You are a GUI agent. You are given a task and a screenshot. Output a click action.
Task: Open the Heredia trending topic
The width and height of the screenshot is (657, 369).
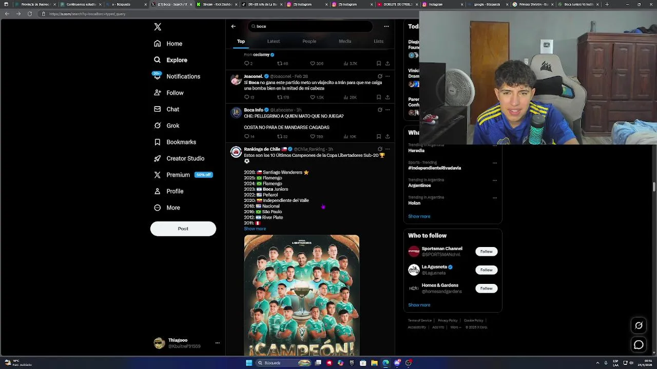[x=416, y=151]
